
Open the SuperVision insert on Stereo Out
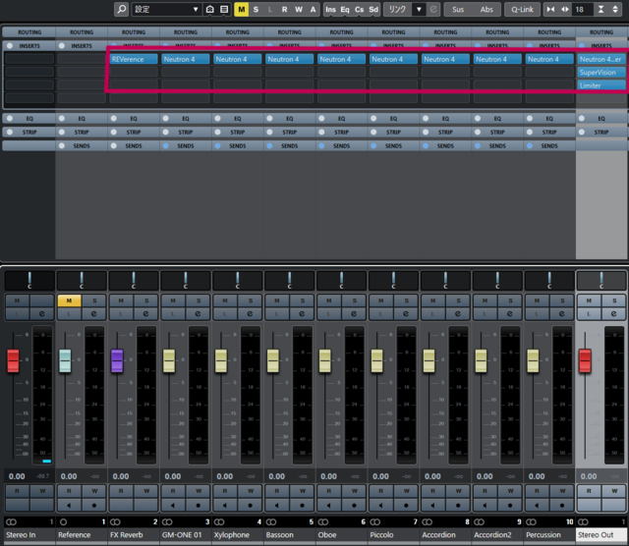[x=601, y=73]
